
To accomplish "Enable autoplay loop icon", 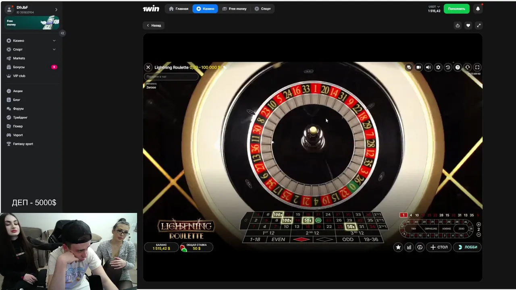I will (420, 247).
